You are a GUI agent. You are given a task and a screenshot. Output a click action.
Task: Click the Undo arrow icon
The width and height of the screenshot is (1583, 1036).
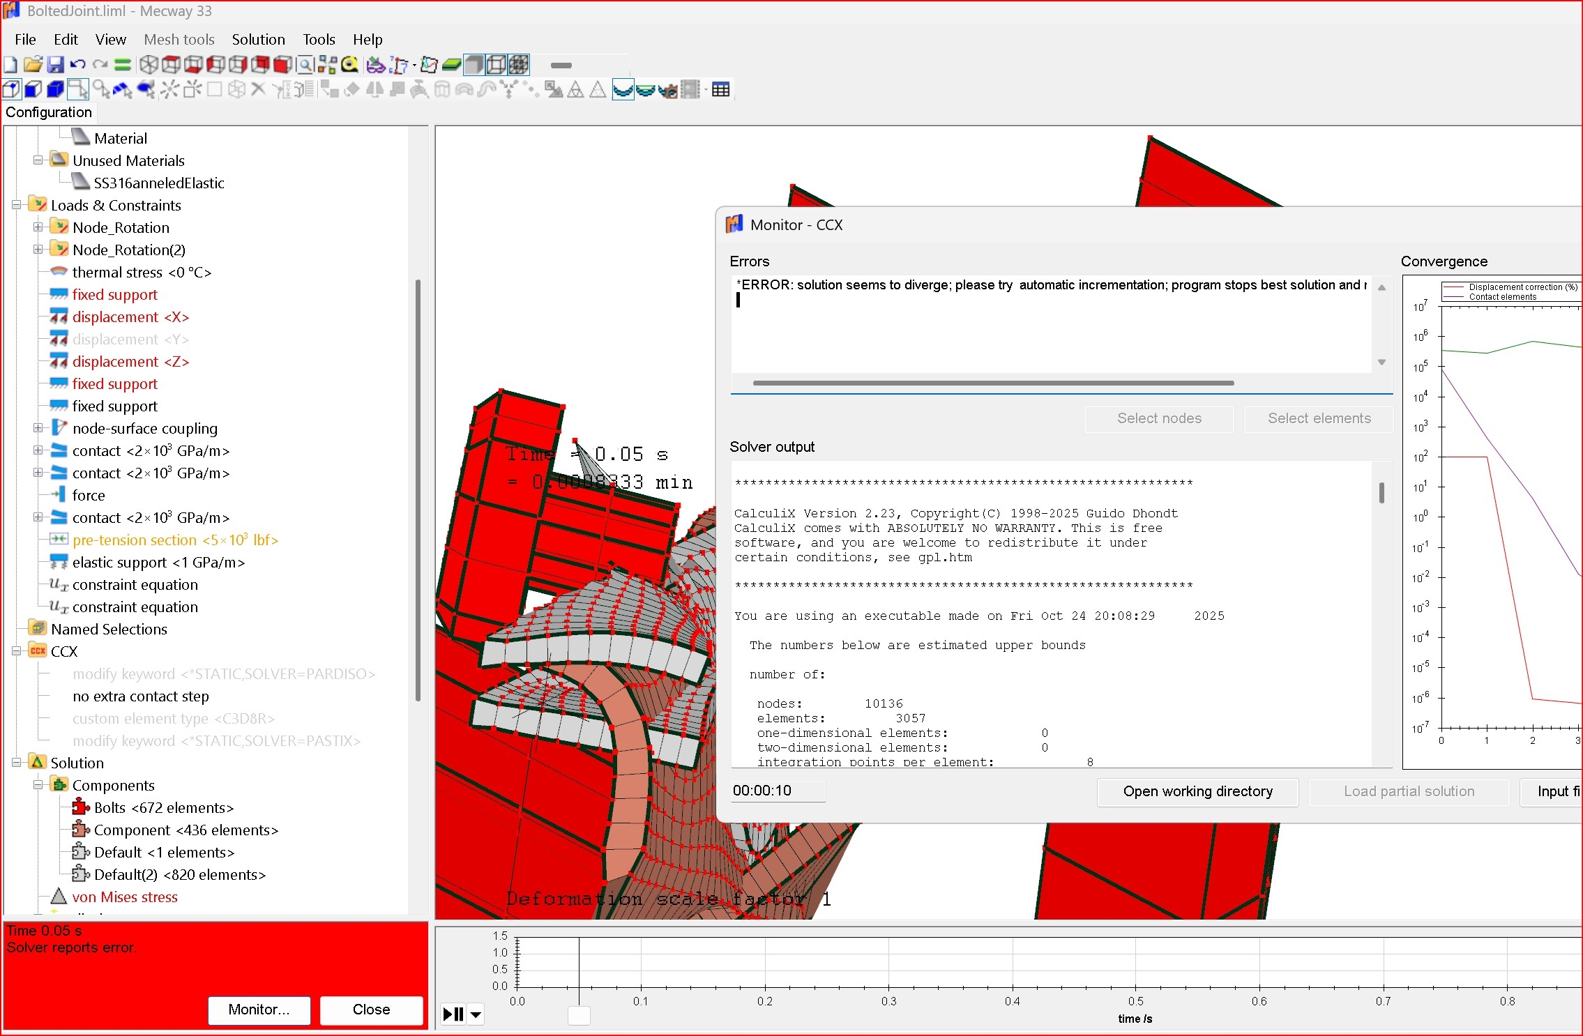click(77, 65)
